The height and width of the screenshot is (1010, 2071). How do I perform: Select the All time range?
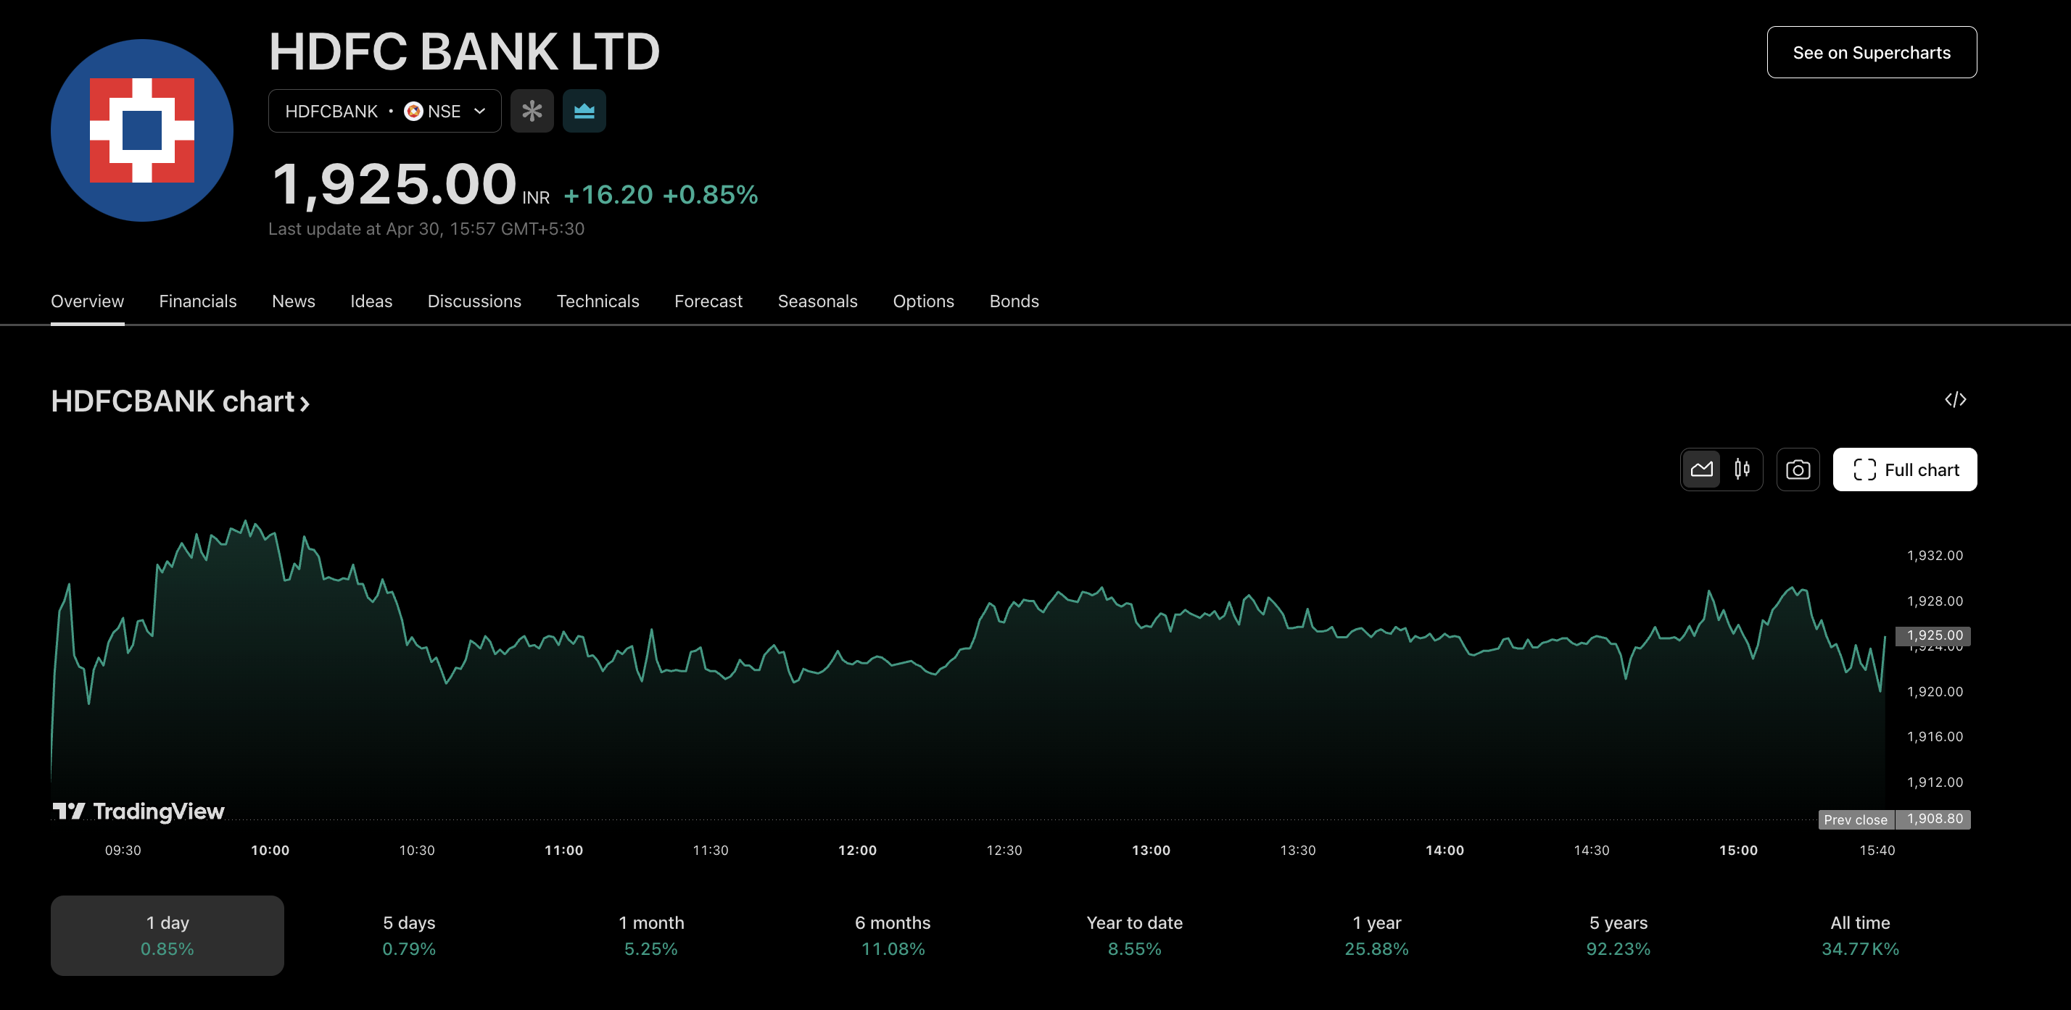coord(1861,935)
